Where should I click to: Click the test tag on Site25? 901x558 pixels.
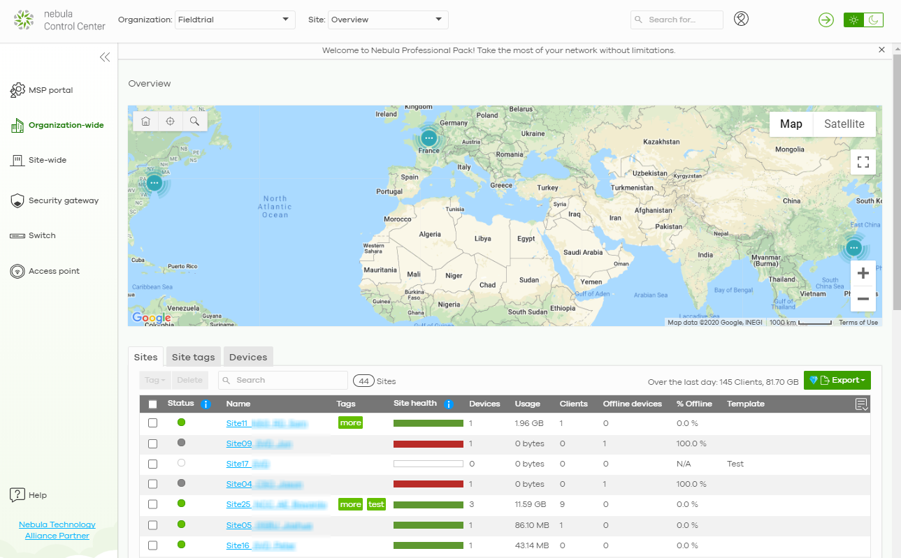tap(376, 504)
